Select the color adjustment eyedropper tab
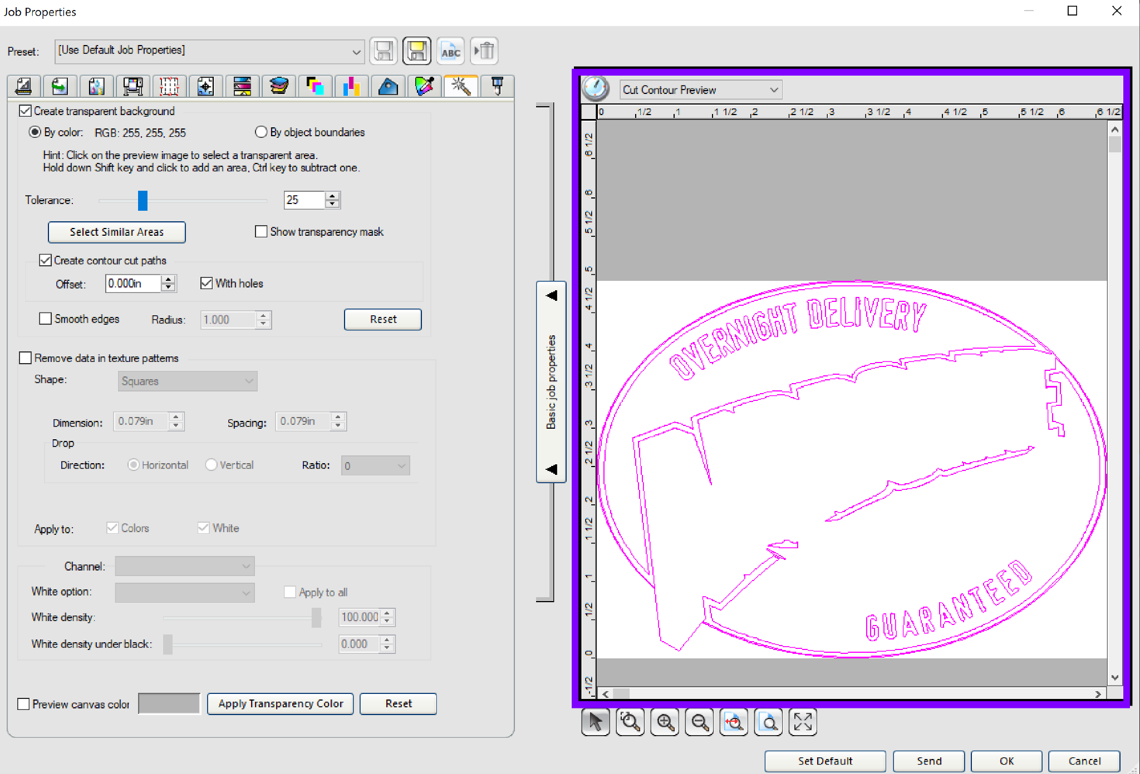The image size is (1140, 774). tap(424, 86)
